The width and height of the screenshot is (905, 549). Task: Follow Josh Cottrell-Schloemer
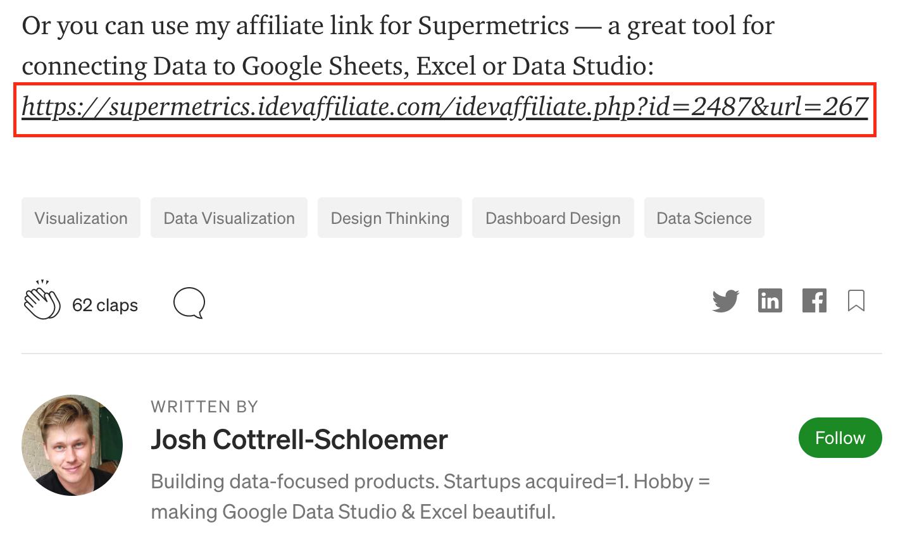coord(840,438)
